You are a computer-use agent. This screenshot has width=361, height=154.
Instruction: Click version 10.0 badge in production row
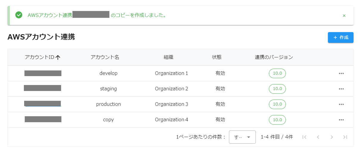point(277,104)
